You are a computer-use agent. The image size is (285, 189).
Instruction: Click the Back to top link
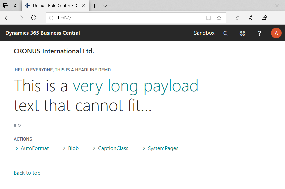tap(27, 173)
